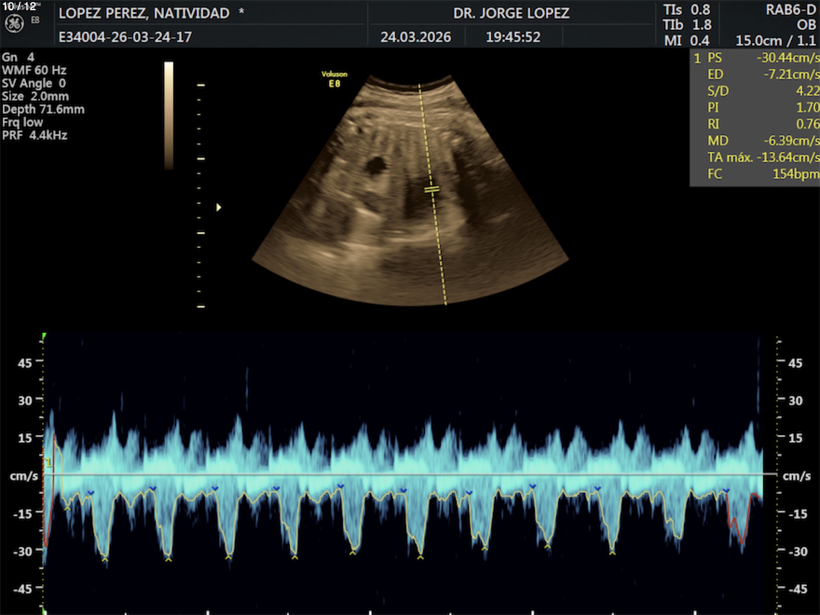Click the yellow '1' trace start marker
Viewport: 820px width, 615px height.
[x=48, y=463]
